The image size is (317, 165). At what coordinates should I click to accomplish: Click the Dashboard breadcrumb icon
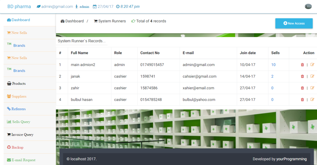click(63, 21)
